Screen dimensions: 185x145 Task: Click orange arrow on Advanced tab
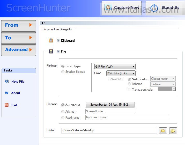point(31,50)
